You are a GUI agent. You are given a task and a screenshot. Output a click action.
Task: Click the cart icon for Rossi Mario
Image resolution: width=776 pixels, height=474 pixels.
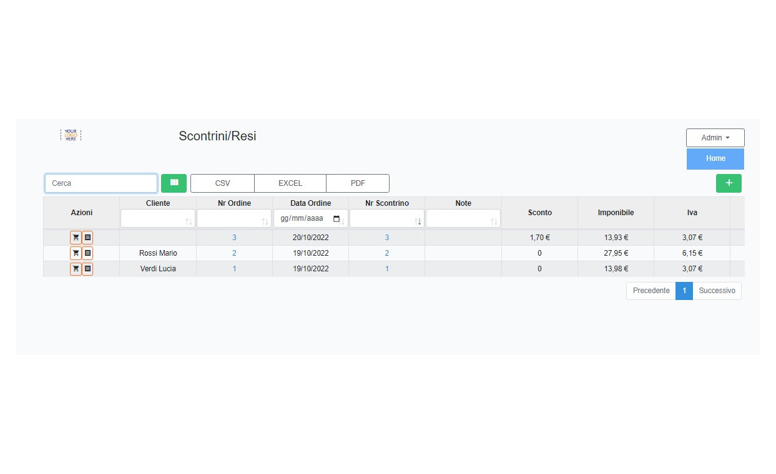point(76,253)
